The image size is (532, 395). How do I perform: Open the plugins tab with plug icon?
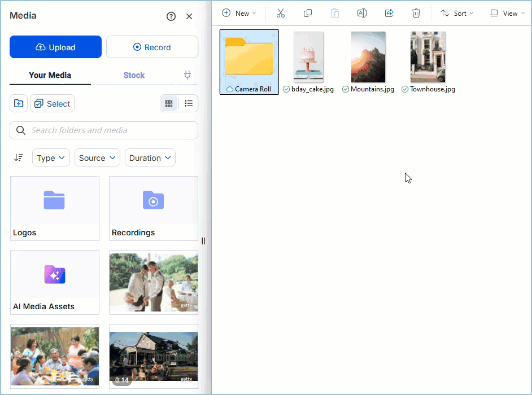[x=187, y=74]
